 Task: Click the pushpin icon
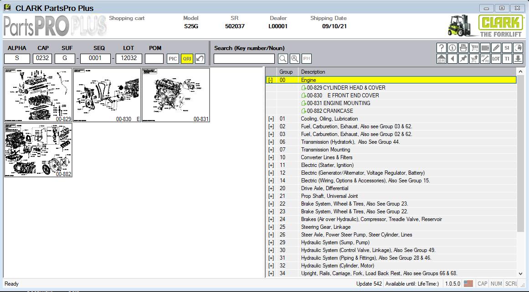[463, 59]
